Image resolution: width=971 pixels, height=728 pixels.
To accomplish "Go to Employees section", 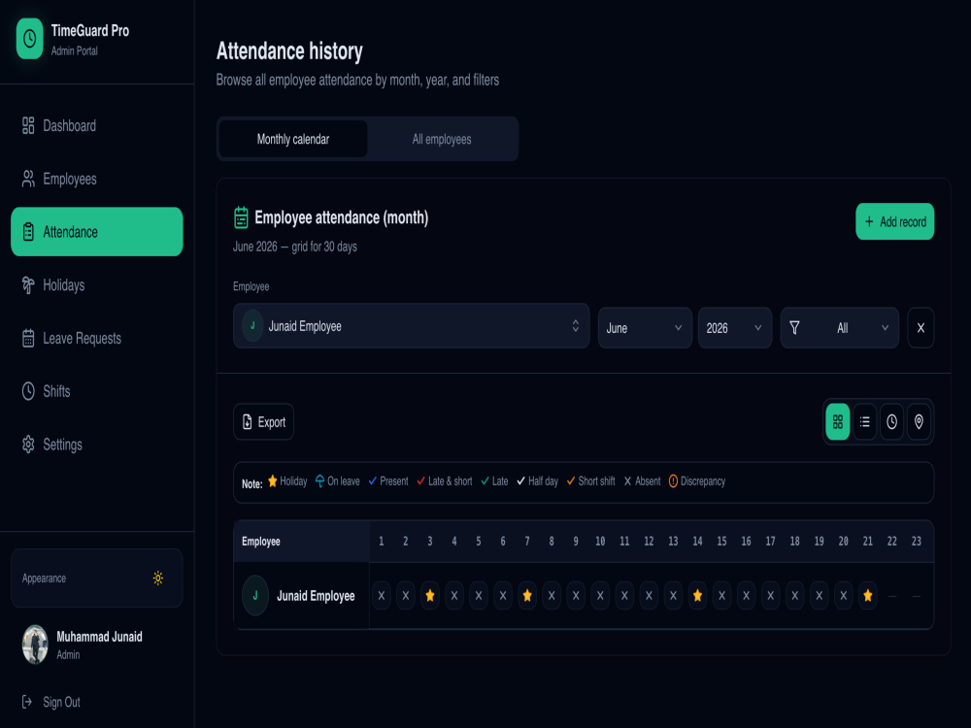I will click(96, 179).
